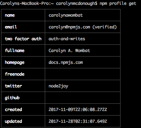This screenshot has width=141, height=128.
Task: Click the 'github' row label
Action: tap(12, 98)
